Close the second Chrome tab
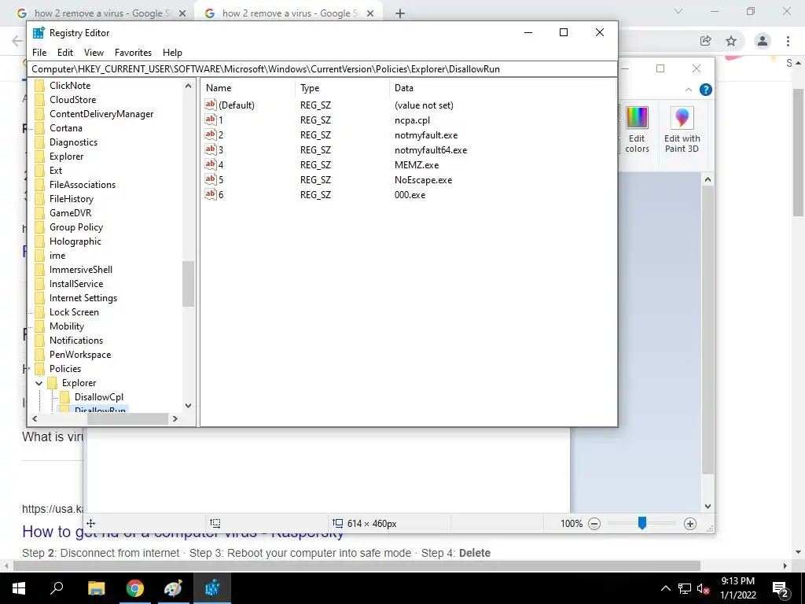805x604 pixels. point(370,13)
